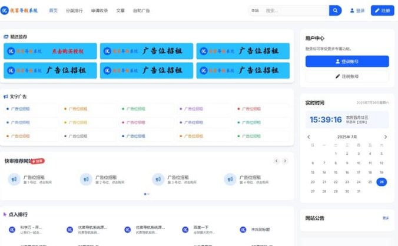
Task: Click the pencil icon on the header 注册 button
Action: pos(377,11)
